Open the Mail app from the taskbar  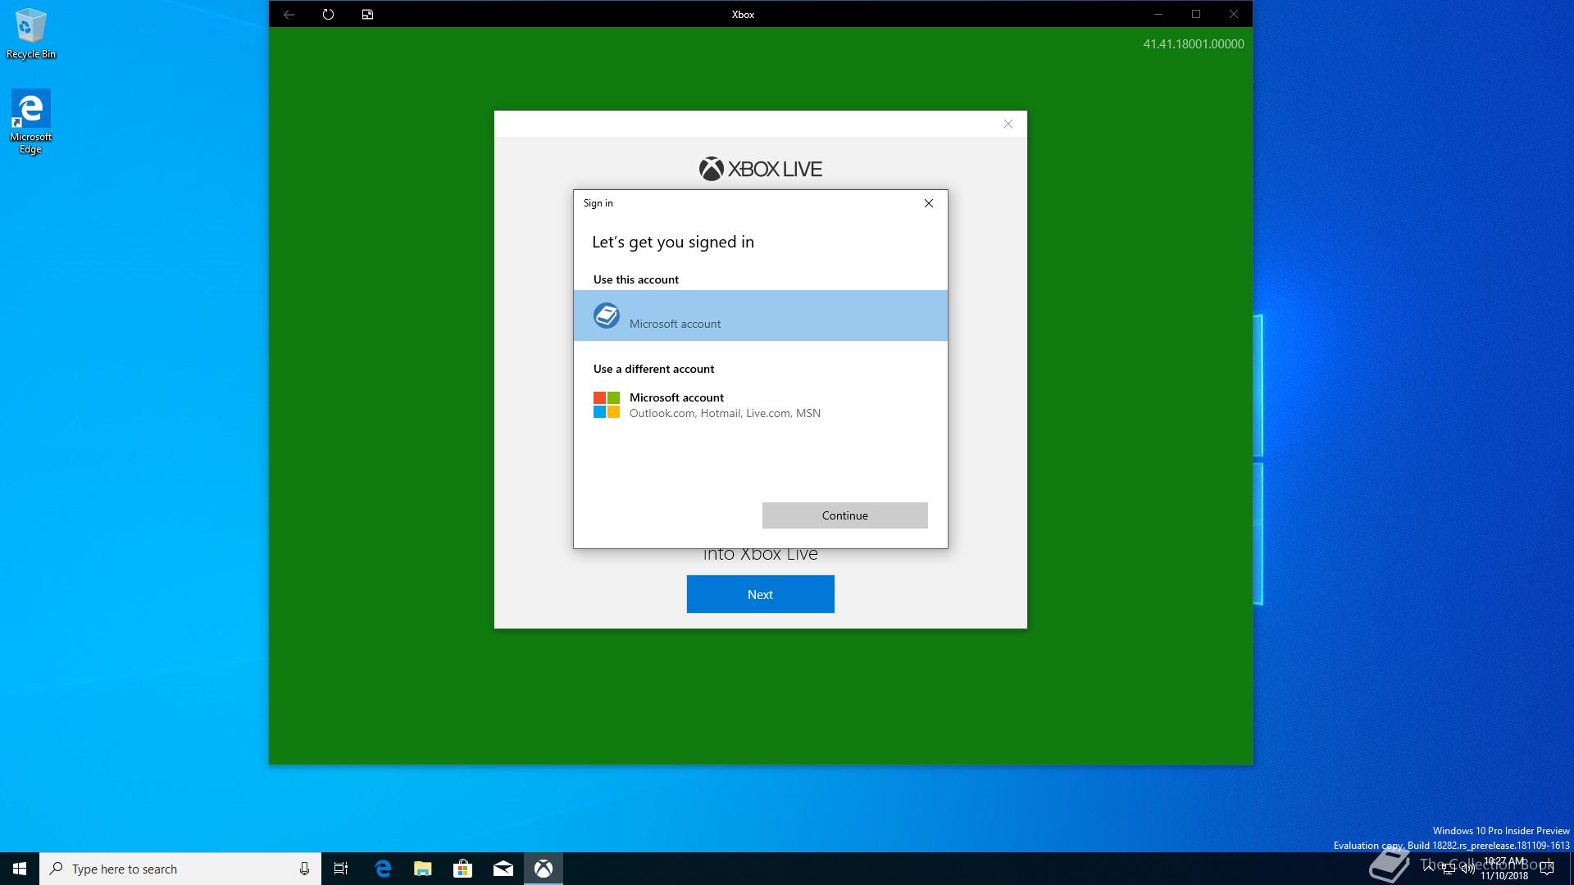pos(503,869)
